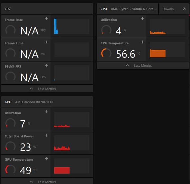Add Frame Time metric with plus icon
The width and height of the screenshot is (190, 184).
[47, 42]
